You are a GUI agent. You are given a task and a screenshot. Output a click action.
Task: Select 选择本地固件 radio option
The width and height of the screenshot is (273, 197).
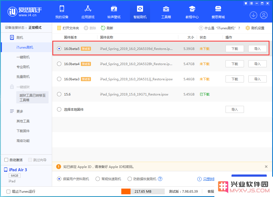[59, 109]
